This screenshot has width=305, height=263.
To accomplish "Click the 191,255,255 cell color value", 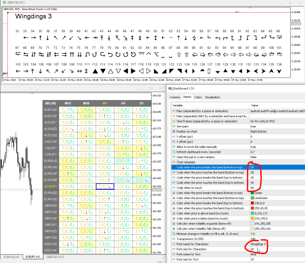I will click(263, 223).
